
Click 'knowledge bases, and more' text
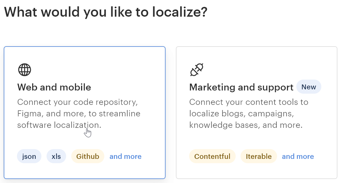[246, 125]
